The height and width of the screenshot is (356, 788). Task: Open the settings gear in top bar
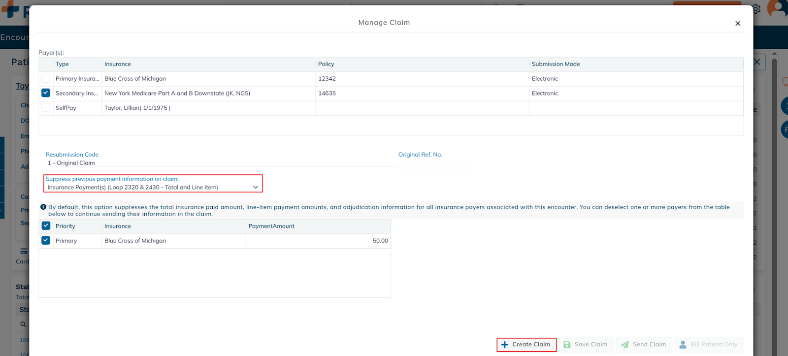click(756, 9)
